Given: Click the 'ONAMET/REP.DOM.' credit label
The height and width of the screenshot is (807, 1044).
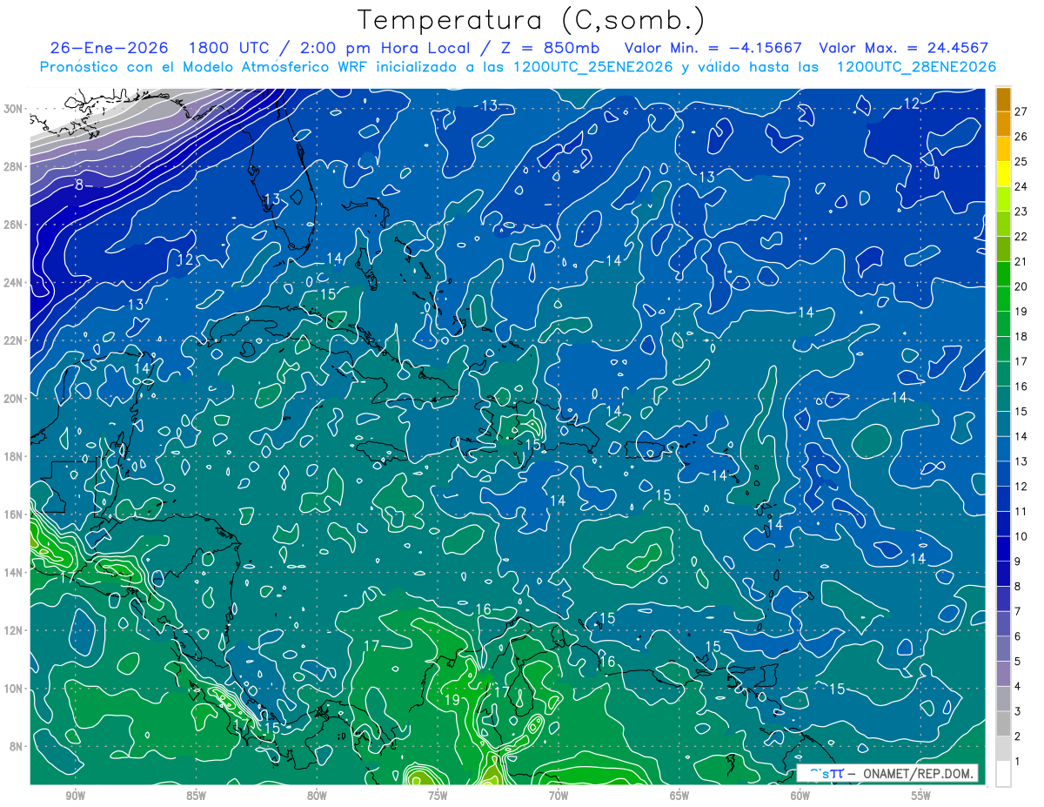Looking at the screenshot, I should click(x=919, y=773).
